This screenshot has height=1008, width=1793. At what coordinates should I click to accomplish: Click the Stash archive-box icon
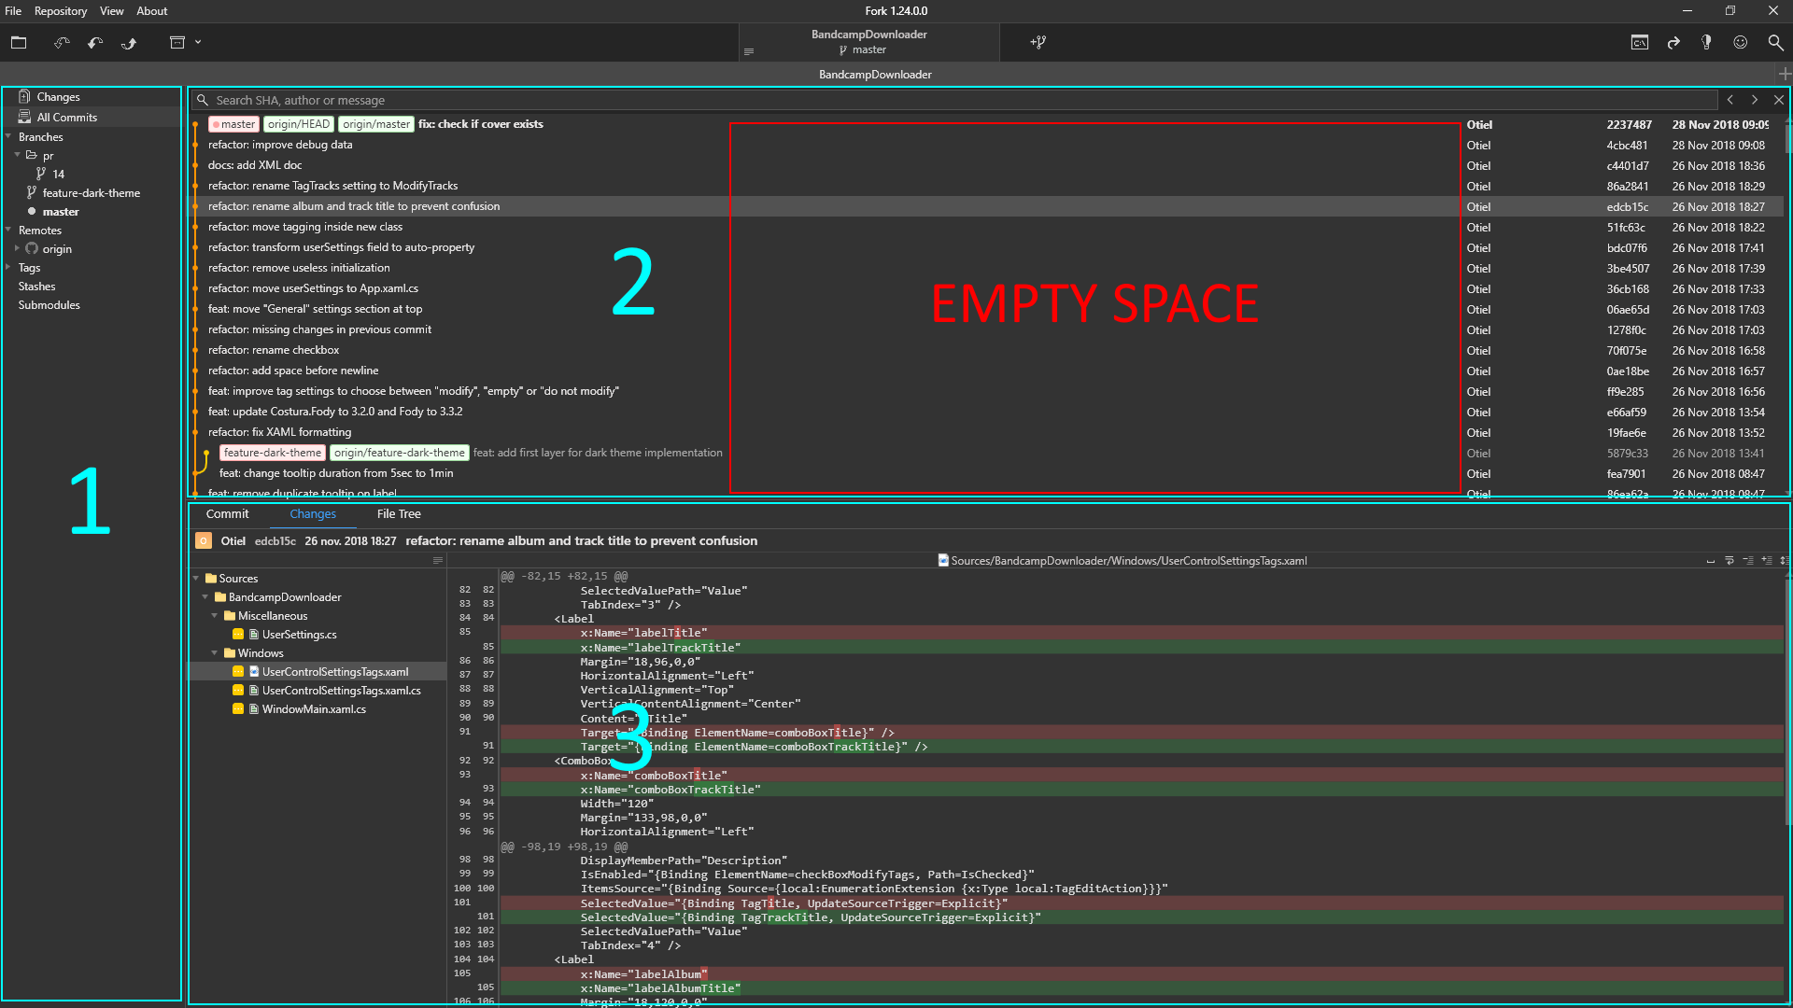pyautogui.click(x=176, y=42)
